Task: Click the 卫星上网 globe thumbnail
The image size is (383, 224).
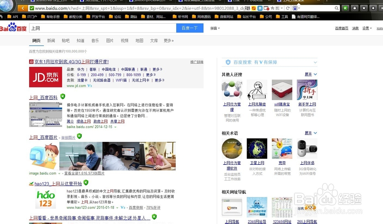Action: coord(257,148)
